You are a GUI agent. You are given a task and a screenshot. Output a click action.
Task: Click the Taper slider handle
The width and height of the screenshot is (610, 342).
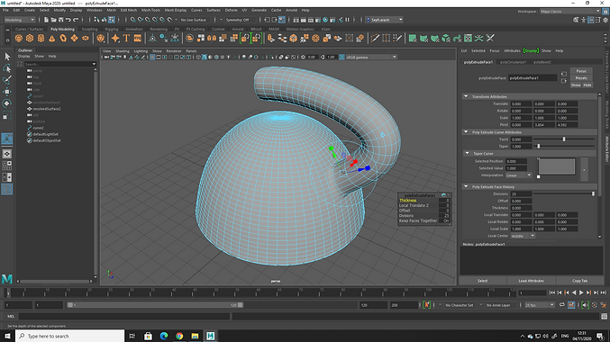tap(539, 146)
